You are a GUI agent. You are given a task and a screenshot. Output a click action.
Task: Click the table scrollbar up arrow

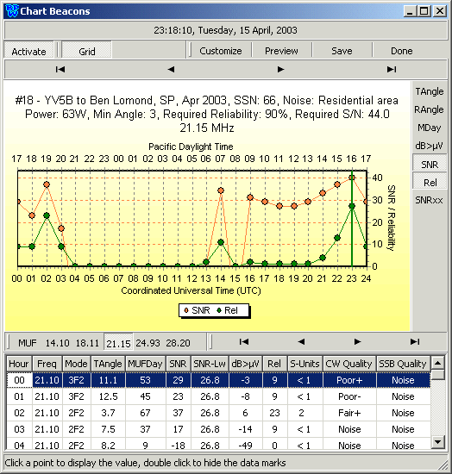[x=438, y=363]
